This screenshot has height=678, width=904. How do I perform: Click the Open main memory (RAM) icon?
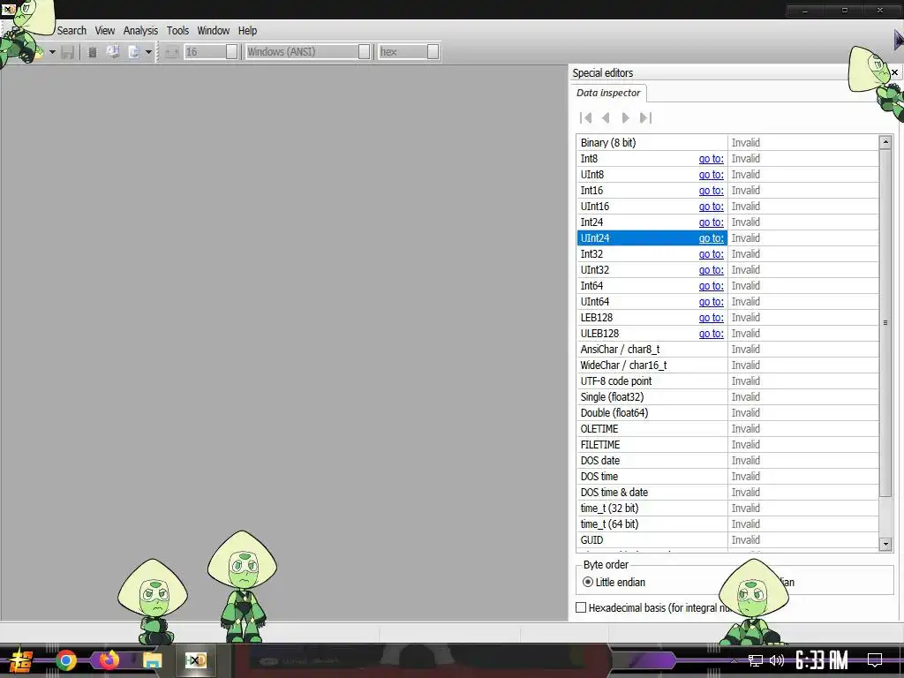[x=92, y=52]
